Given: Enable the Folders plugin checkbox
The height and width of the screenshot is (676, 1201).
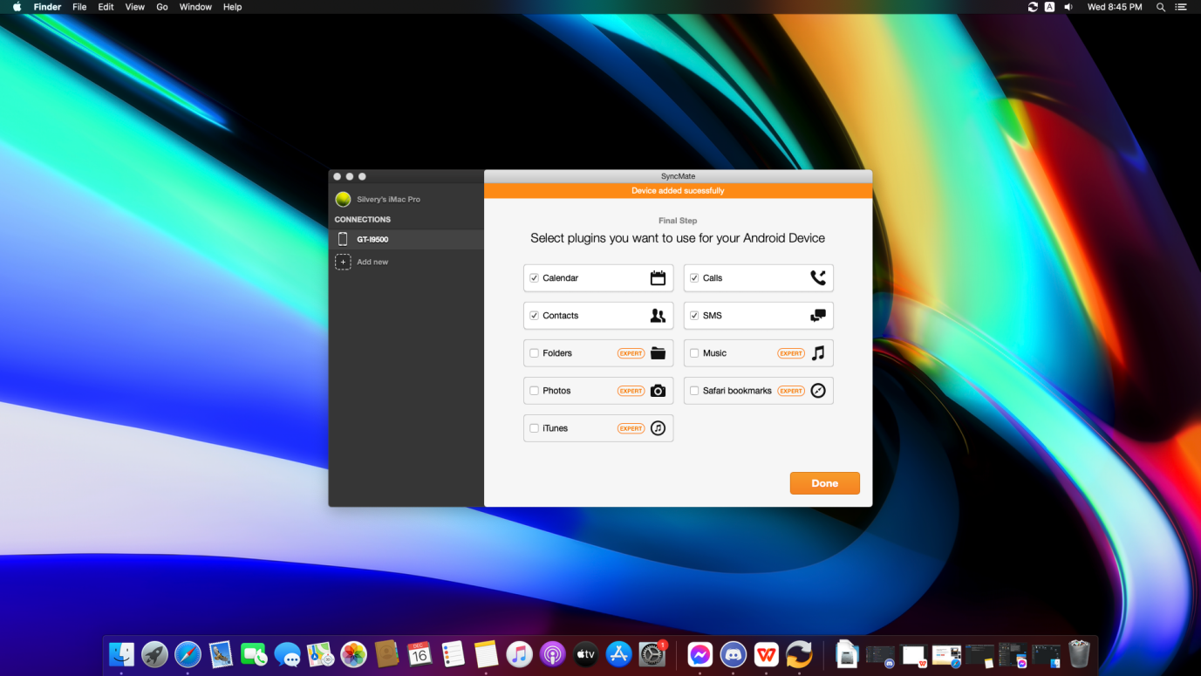Looking at the screenshot, I should [x=534, y=353].
